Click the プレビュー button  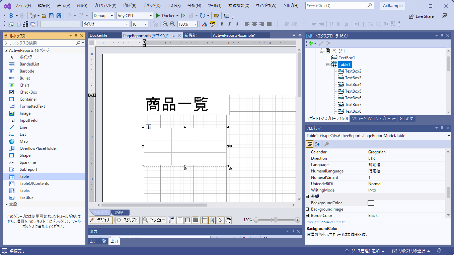tap(154, 220)
